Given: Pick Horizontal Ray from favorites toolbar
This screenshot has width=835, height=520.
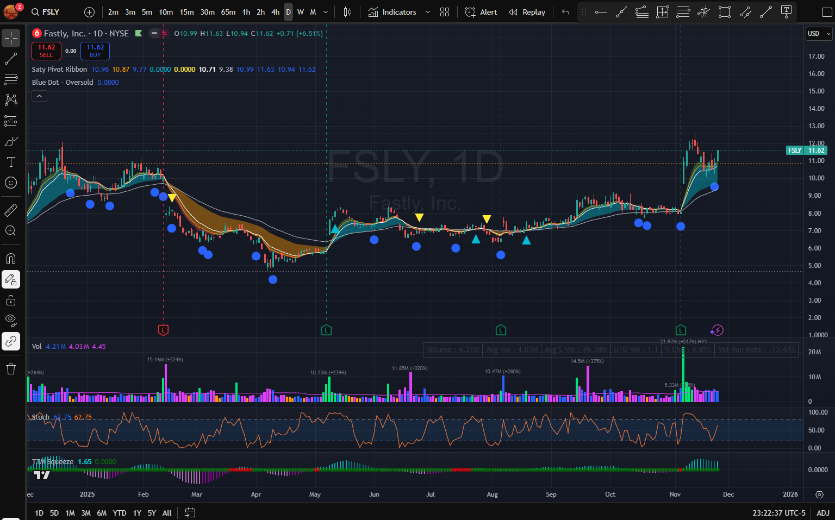Looking at the screenshot, I should tap(601, 12).
